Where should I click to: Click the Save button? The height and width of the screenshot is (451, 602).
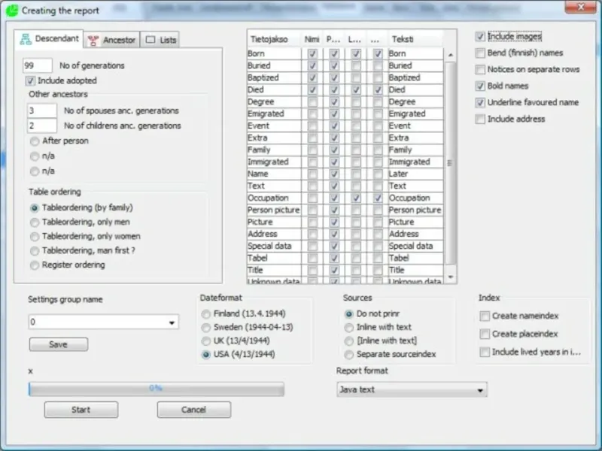point(59,344)
